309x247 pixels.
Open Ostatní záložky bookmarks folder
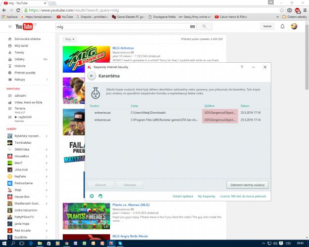coord(295,17)
